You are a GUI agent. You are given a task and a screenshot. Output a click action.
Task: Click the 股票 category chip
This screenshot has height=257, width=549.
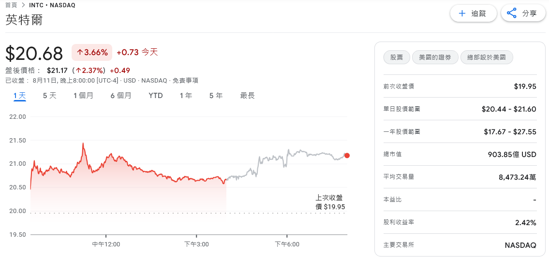(x=397, y=57)
